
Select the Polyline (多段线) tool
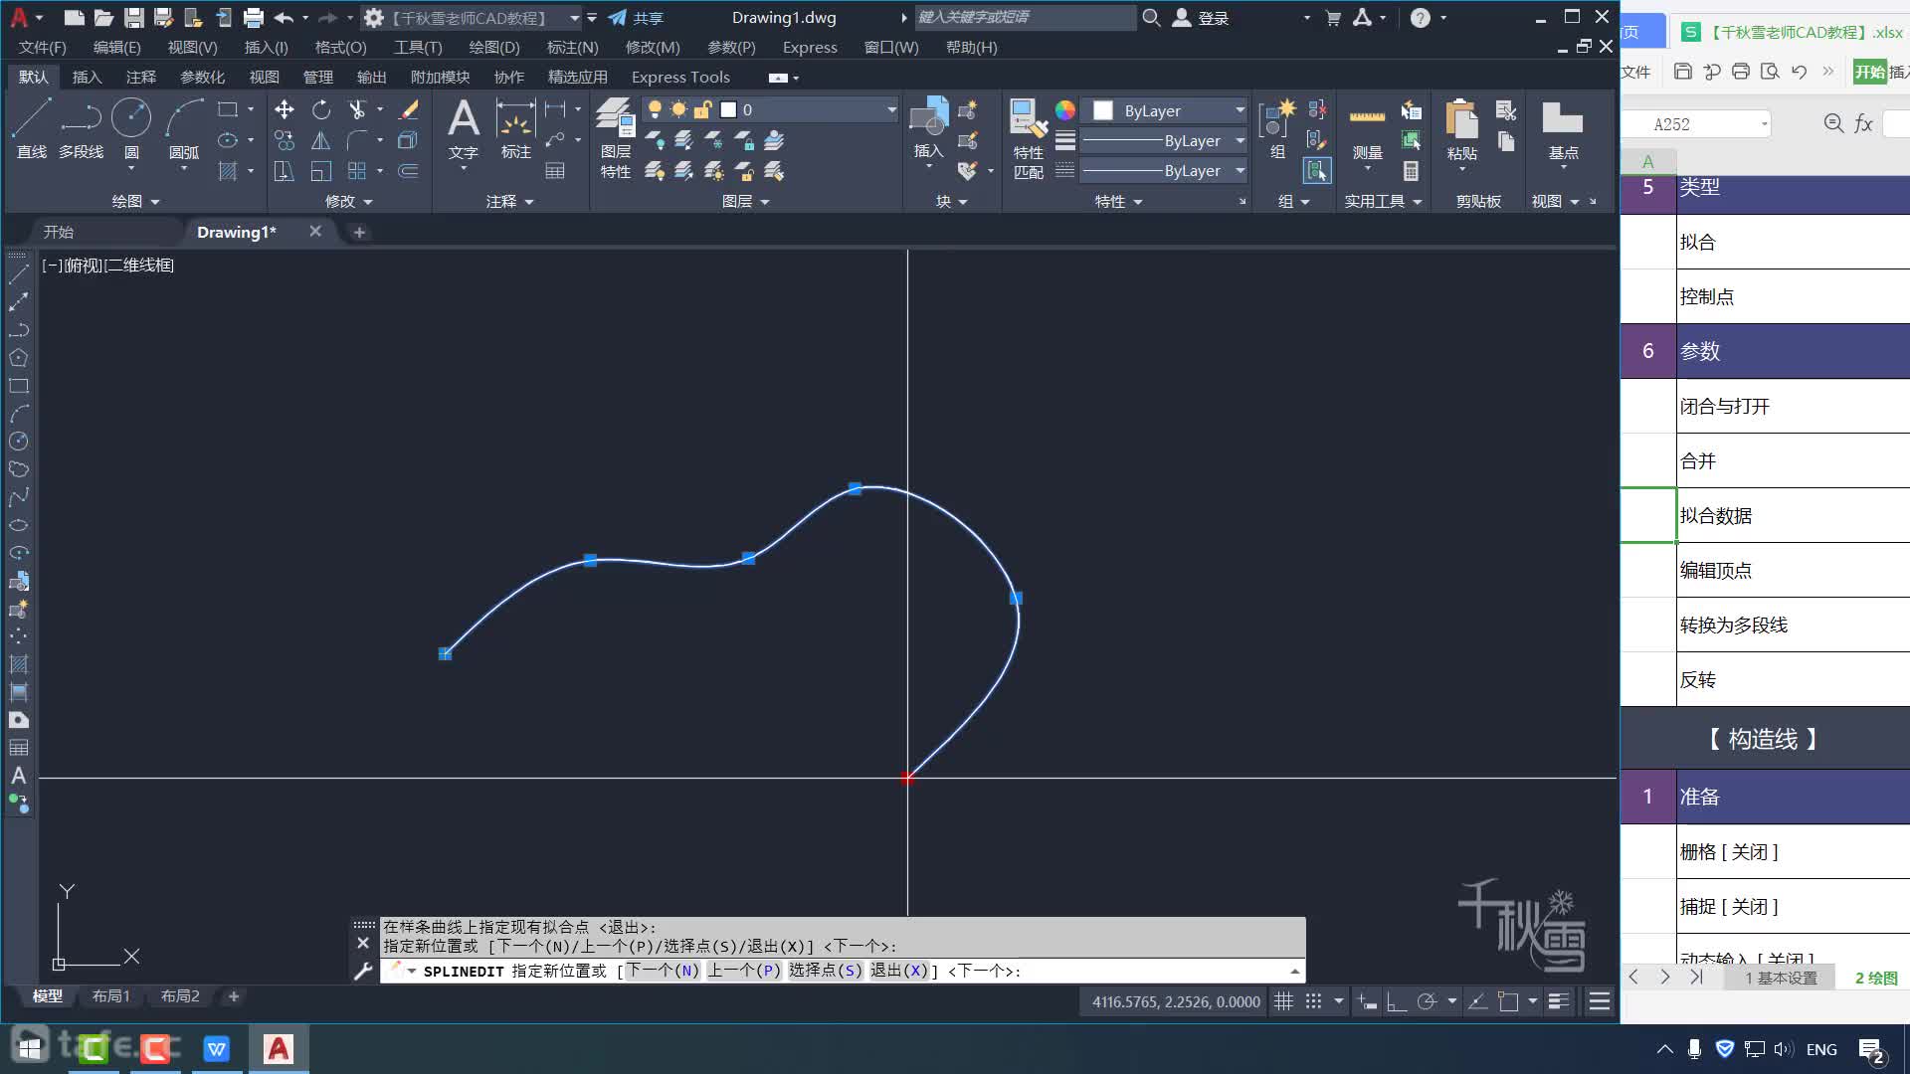pos(81,129)
